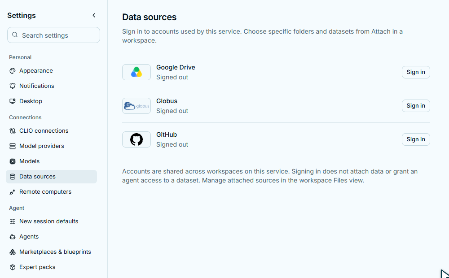
Task: Click the Notifications bell icon
Action: [x=13, y=86]
